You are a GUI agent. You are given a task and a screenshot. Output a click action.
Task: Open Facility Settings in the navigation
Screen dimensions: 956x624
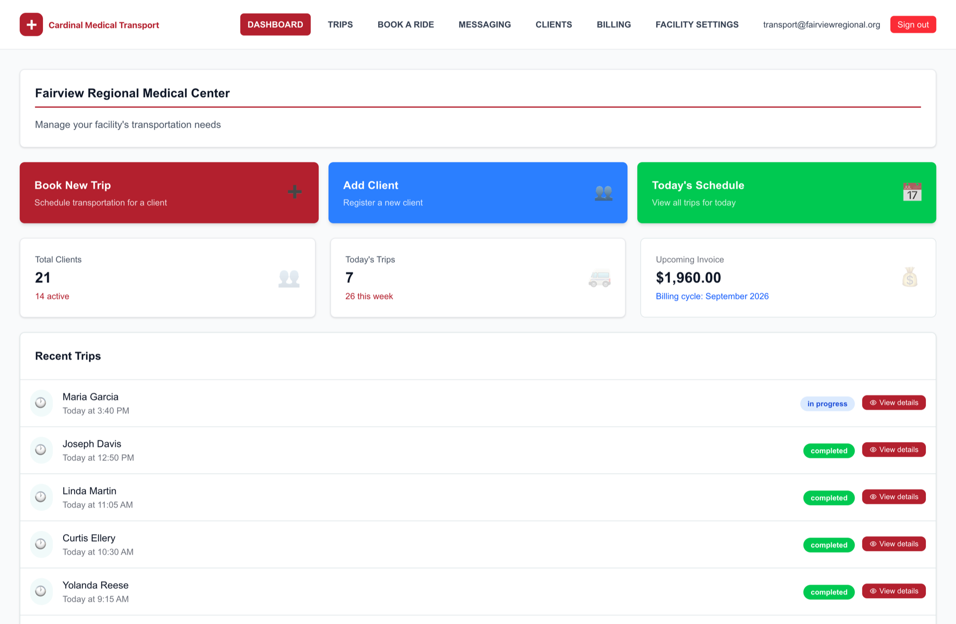coord(697,24)
